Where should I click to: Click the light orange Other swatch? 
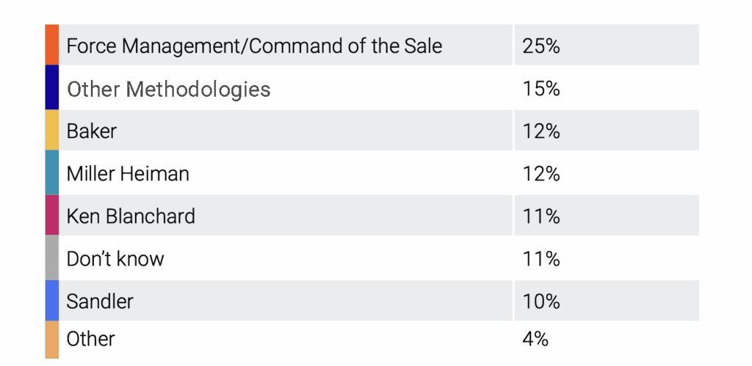51,340
